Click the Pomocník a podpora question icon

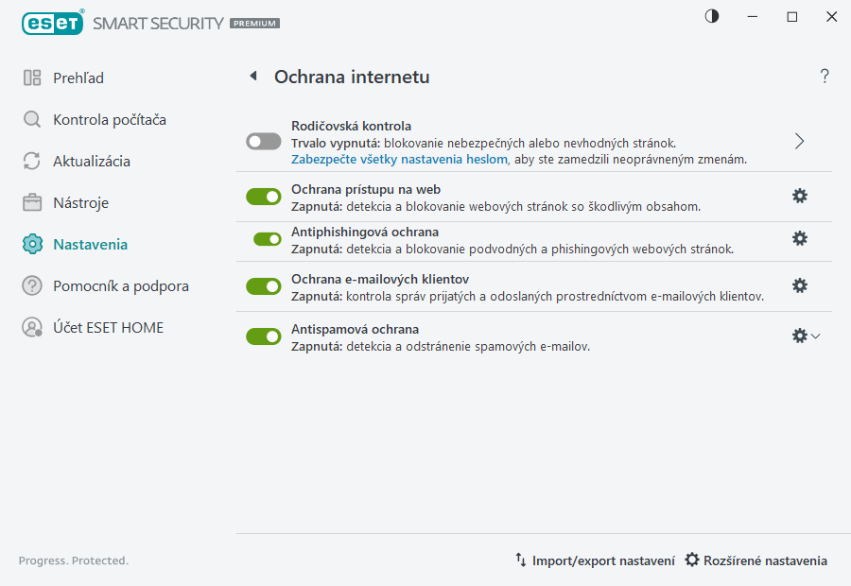(29, 285)
